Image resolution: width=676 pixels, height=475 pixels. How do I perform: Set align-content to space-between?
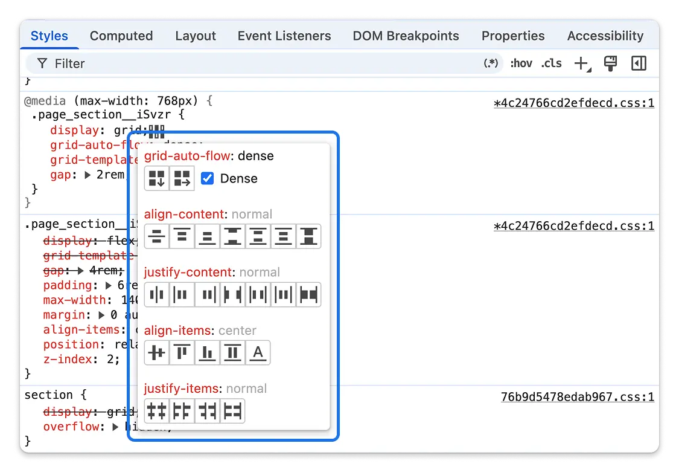click(x=232, y=236)
